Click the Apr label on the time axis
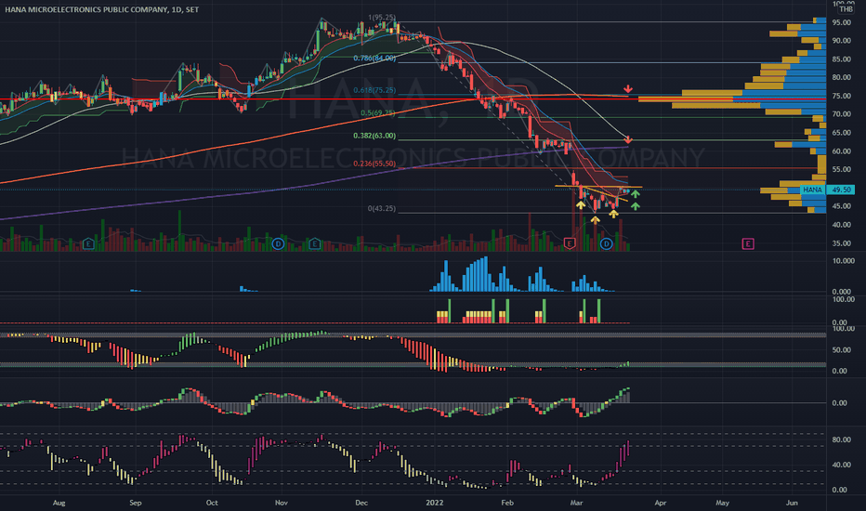 660,503
